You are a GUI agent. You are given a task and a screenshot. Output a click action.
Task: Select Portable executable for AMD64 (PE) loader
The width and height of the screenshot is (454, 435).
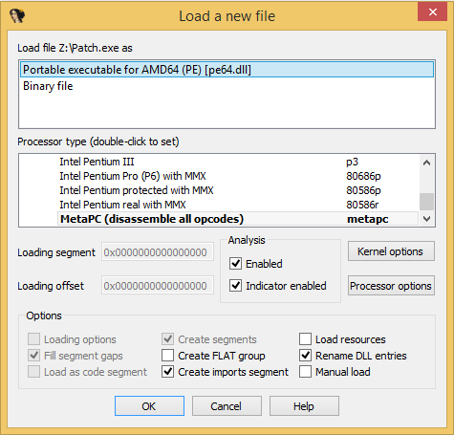coord(227,70)
